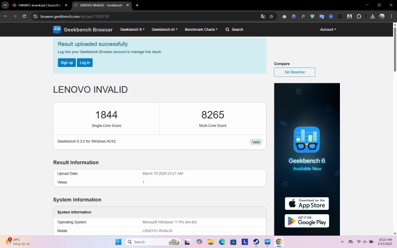Click the taskbar clock and date
397x248 pixels.
[x=385, y=242]
